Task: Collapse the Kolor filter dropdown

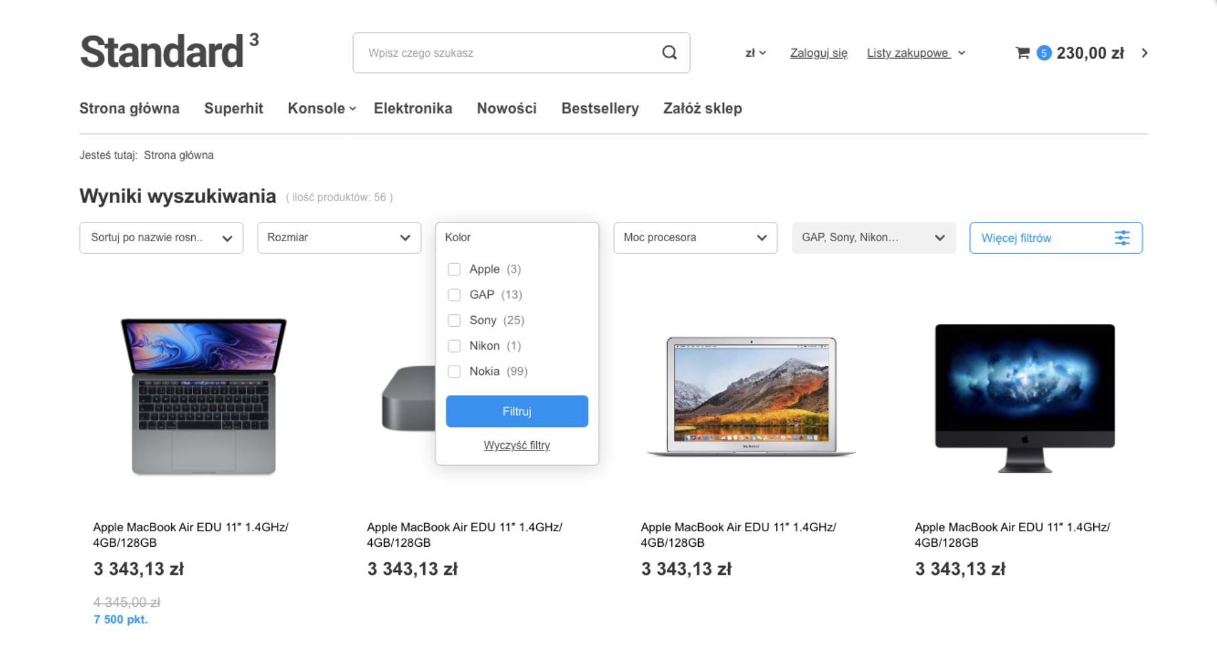Action: point(517,237)
